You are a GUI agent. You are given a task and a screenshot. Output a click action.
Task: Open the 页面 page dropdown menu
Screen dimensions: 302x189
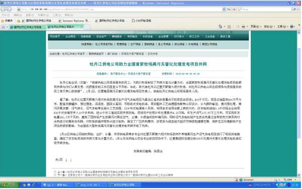[x=256, y=26]
